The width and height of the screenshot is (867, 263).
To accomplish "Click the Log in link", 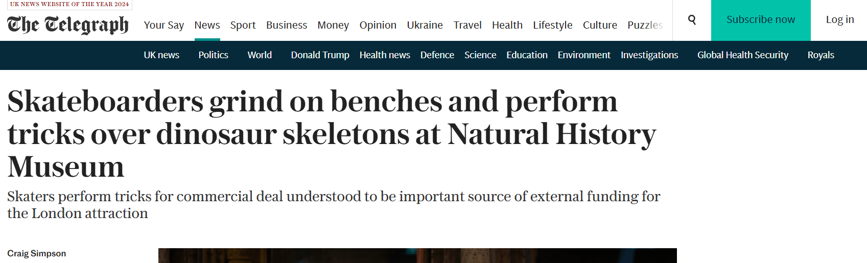I will point(839,20).
